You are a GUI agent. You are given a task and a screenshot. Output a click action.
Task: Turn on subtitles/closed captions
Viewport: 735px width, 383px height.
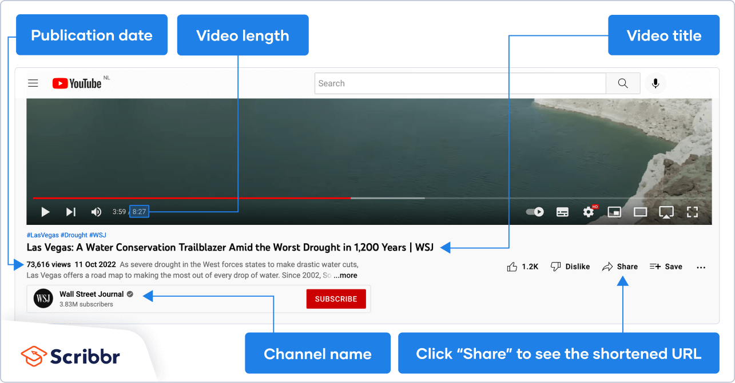coord(562,212)
